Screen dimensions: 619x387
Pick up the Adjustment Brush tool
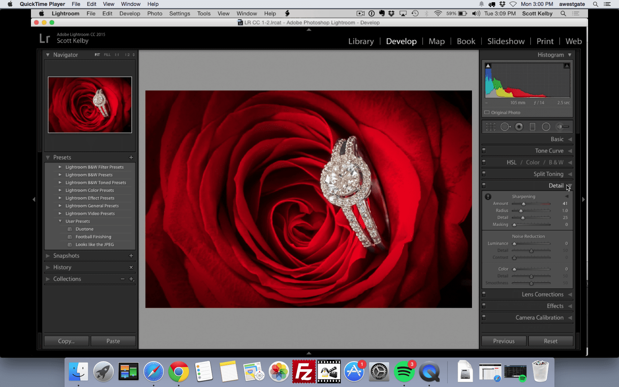point(560,126)
